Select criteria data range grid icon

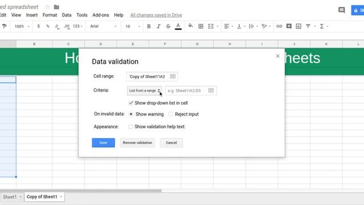click(211, 91)
